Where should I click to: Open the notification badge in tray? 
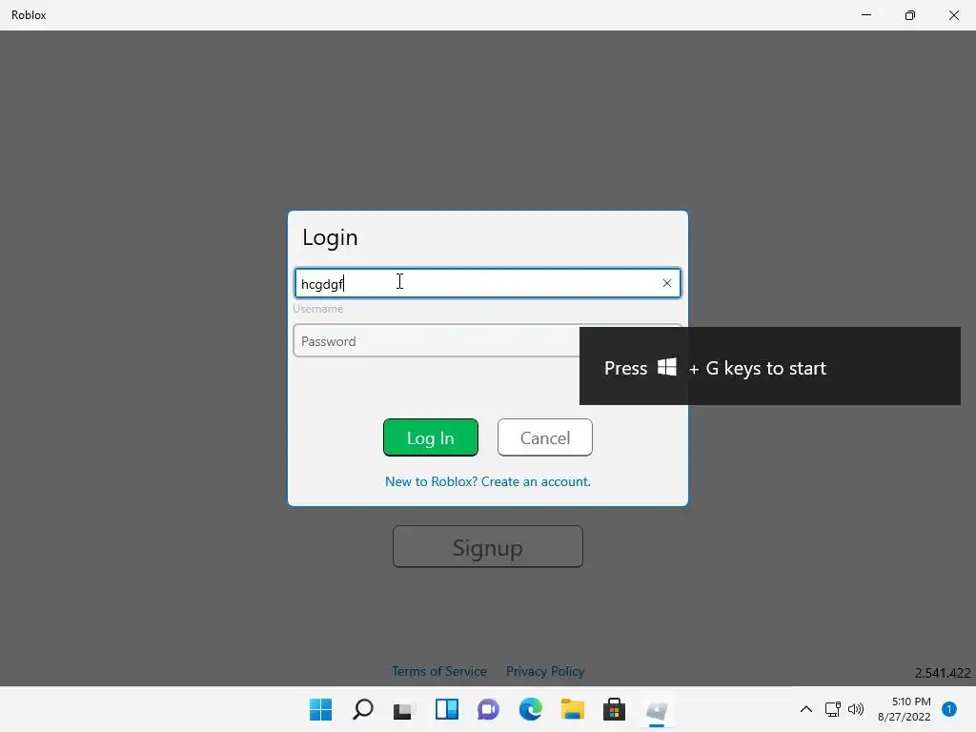click(x=949, y=709)
